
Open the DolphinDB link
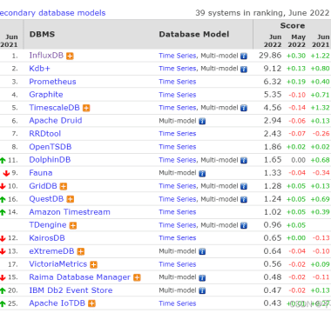point(50,160)
